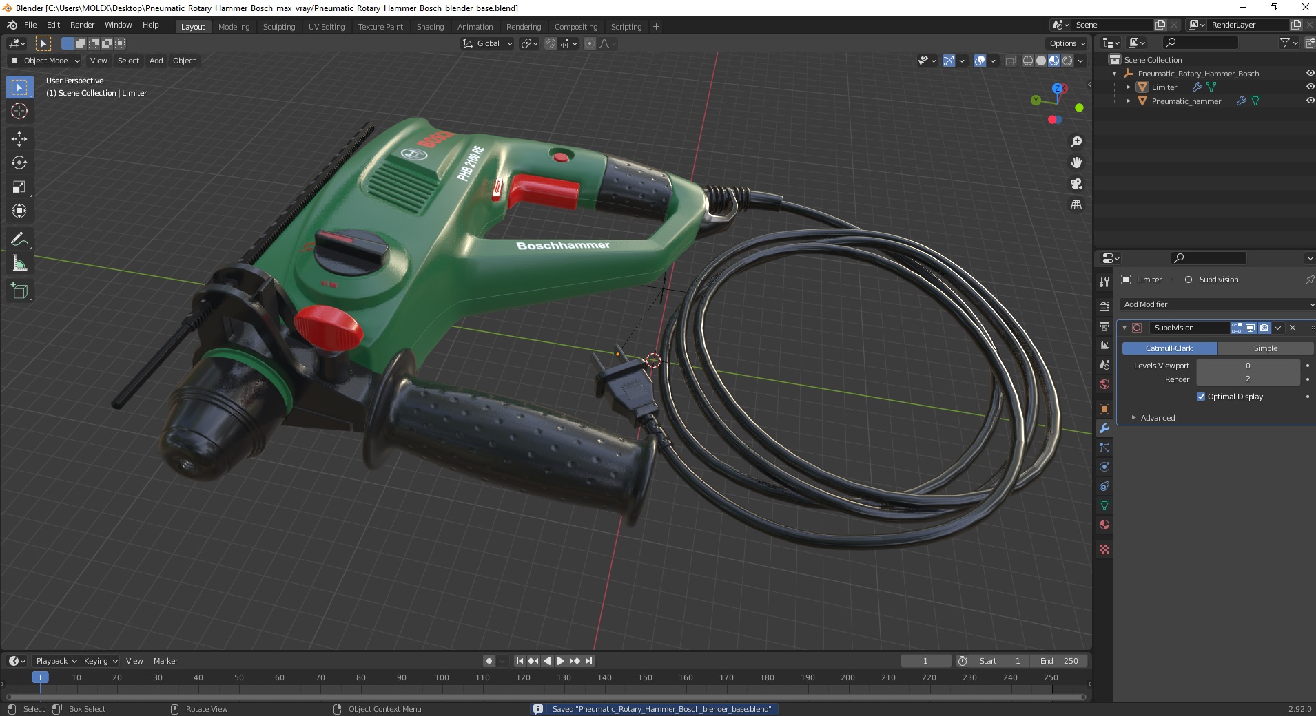
Task: Click the Render levels value field
Action: [1248, 379]
